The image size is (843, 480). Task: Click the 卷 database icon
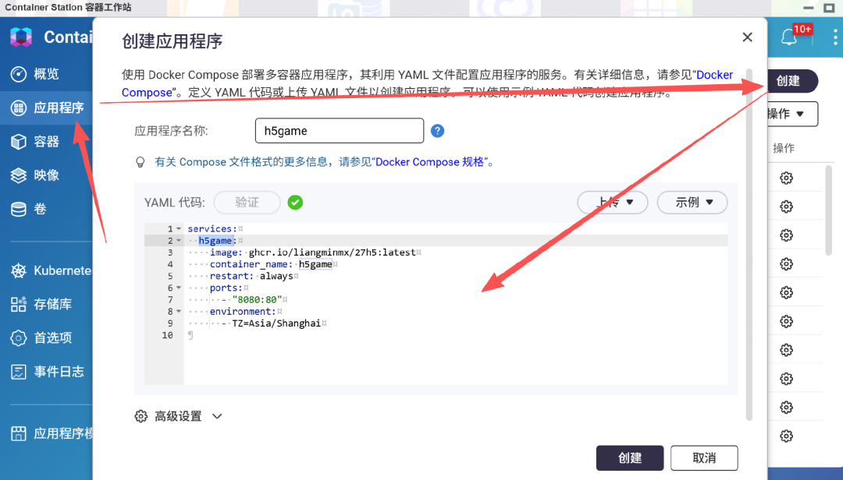click(x=18, y=209)
